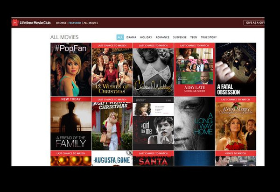Select the All genre filter tab
This screenshot has width=280, height=192.
120,37
